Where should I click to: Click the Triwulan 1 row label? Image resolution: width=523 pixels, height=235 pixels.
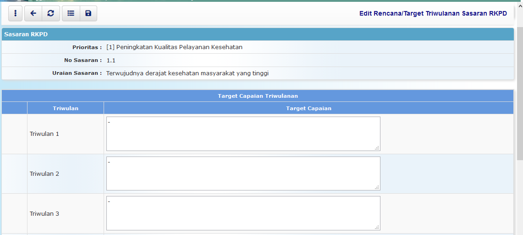point(44,134)
